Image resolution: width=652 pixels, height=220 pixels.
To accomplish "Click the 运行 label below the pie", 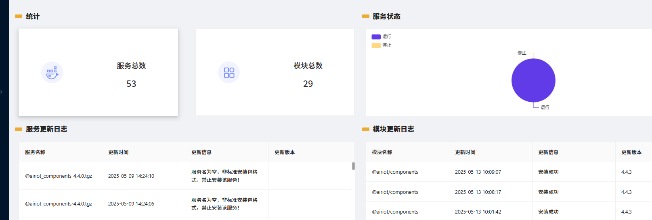I will click(545, 107).
